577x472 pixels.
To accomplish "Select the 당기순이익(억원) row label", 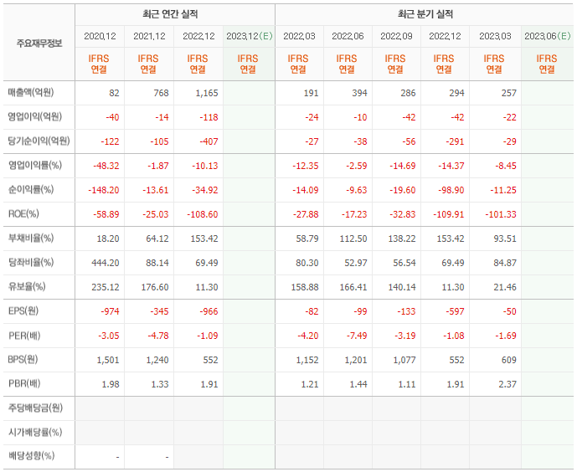I will pos(39,141).
